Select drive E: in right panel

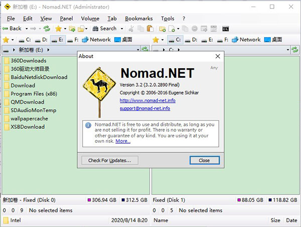(207, 40)
